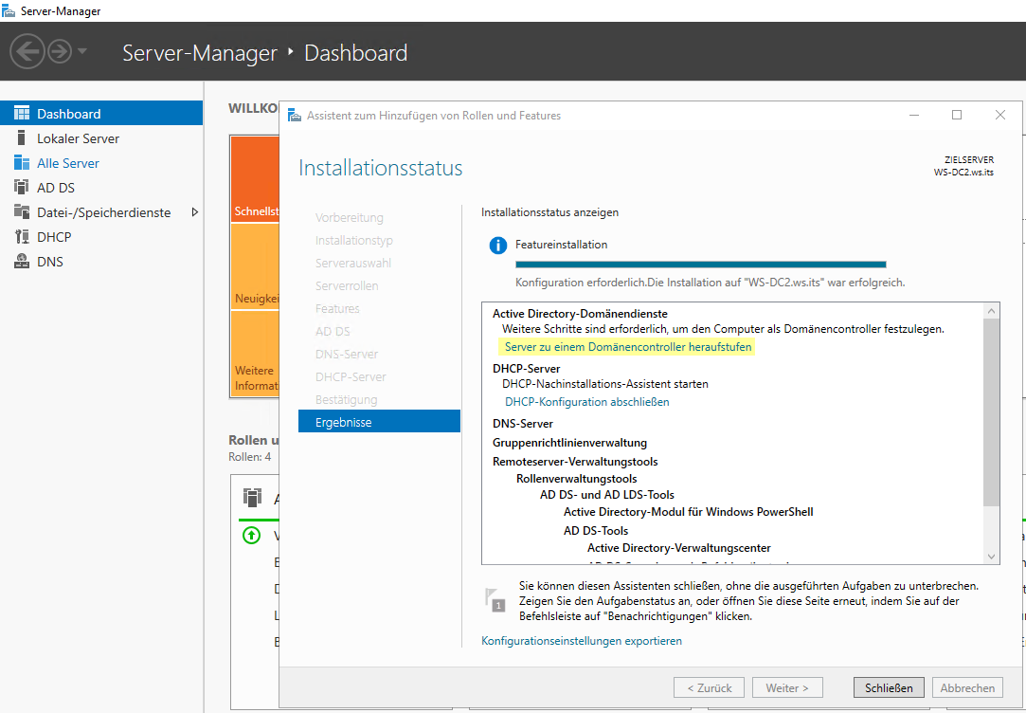Click the back navigation arrow in Server-Manager
Image resolution: width=1026 pixels, height=713 pixels.
[x=27, y=51]
